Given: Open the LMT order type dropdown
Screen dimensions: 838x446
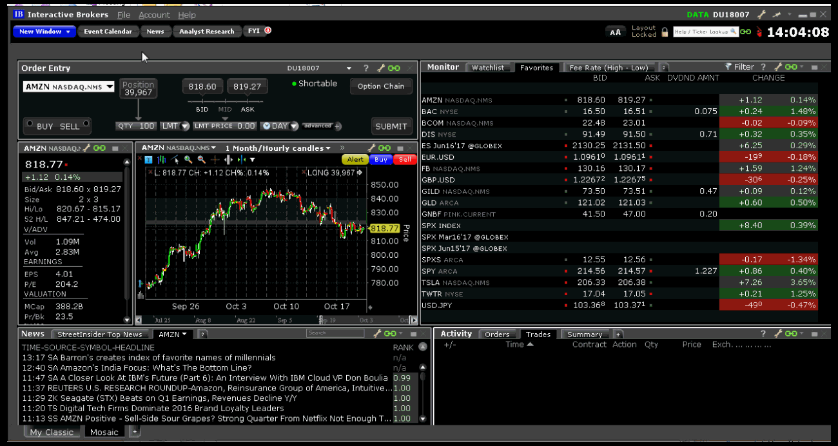Looking at the screenshot, I should pos(175,126).
